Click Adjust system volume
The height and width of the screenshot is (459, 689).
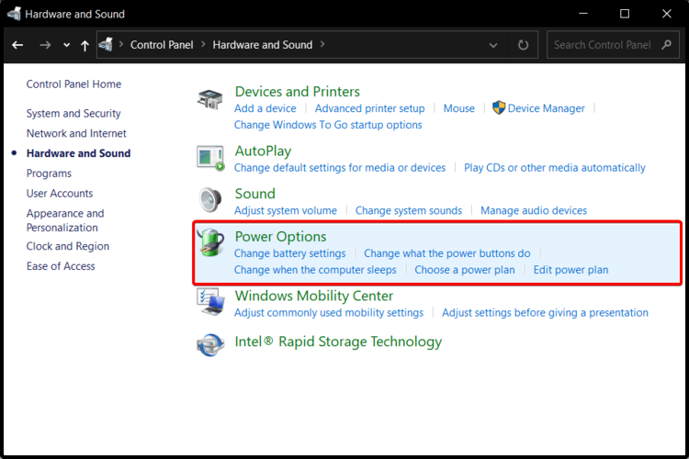click(286, 210)
